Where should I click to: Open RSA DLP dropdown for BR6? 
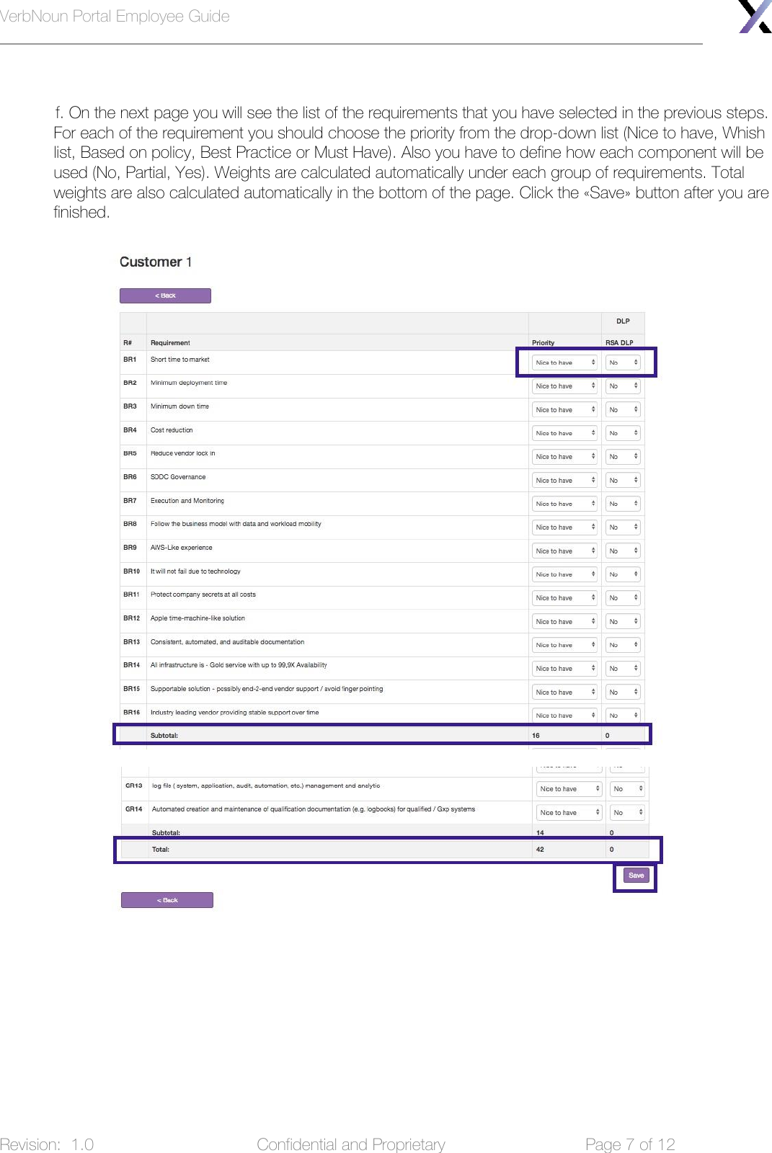pos(623,480)
